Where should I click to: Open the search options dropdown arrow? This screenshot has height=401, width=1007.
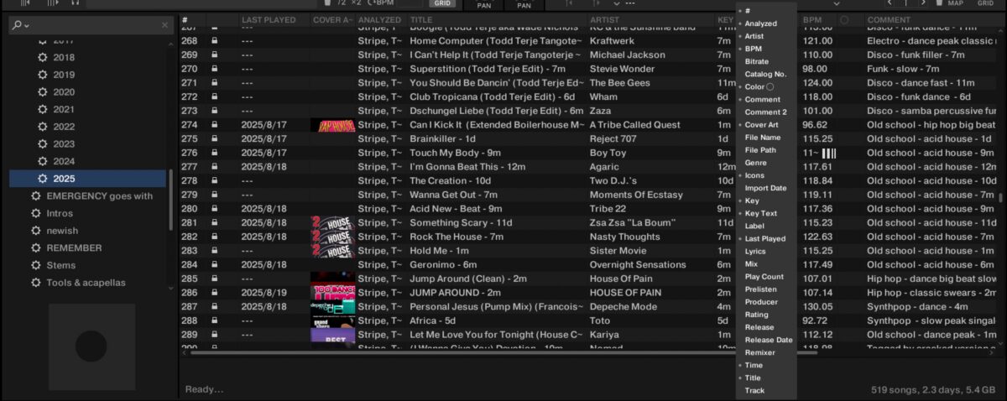pyautogui.click(x=27, y=26)
